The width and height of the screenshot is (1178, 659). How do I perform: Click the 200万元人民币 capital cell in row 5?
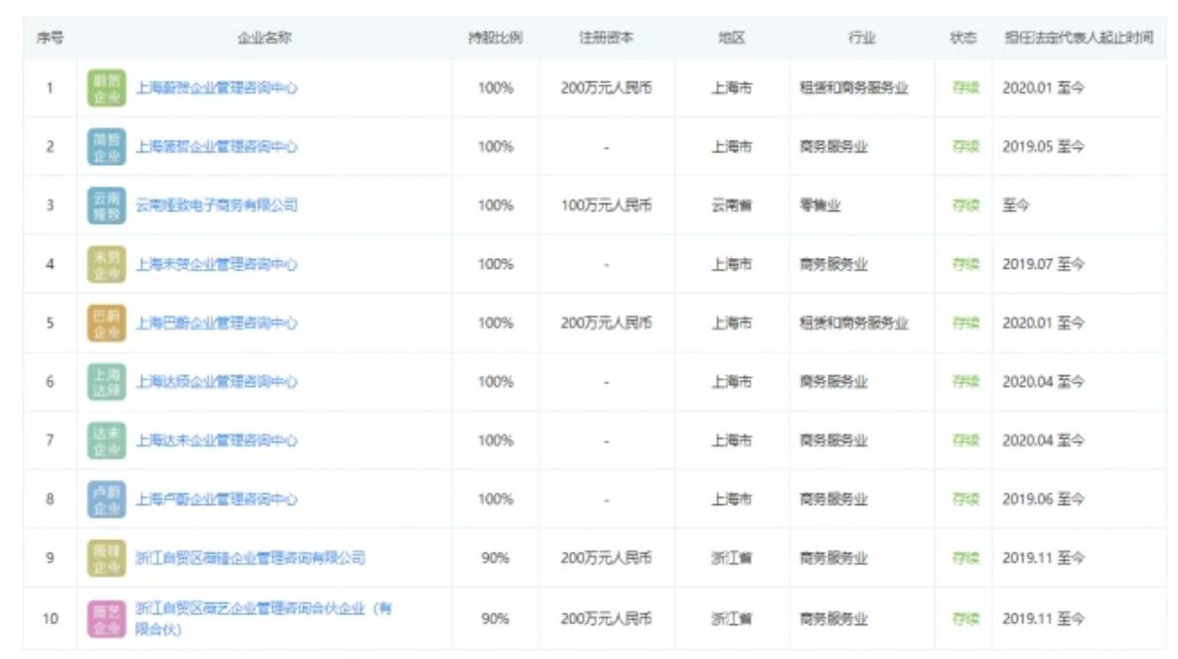[x=606, y=323]
